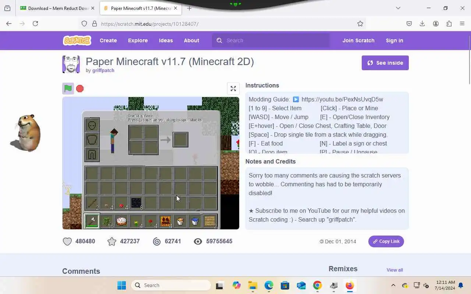471x294 pixels.
Task: Open Firefox account icon
Action: pos(436,24)
